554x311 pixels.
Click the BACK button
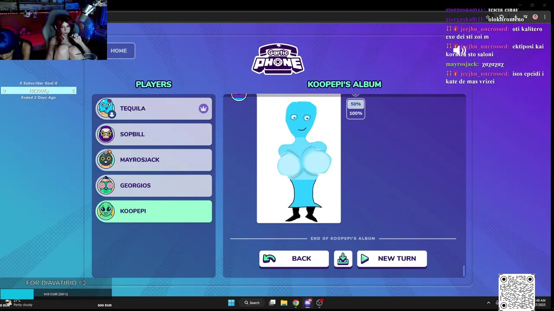(x=294, y=259)
